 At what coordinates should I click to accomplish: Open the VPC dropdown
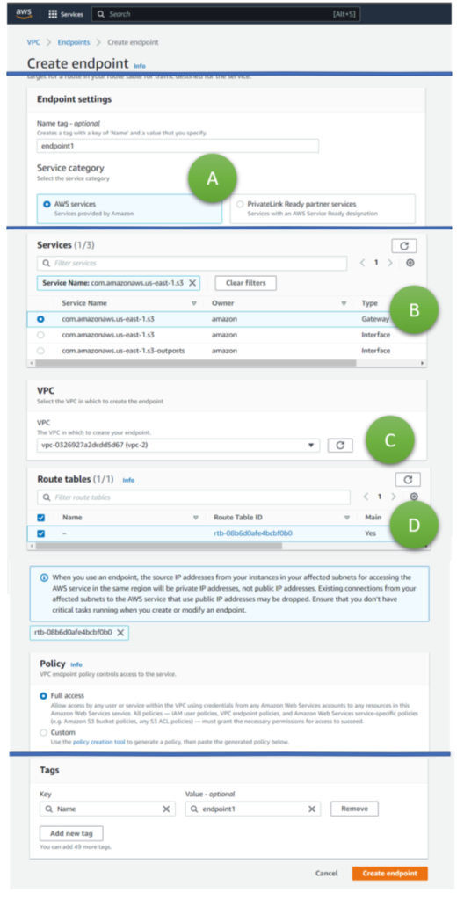click(178, 446)
